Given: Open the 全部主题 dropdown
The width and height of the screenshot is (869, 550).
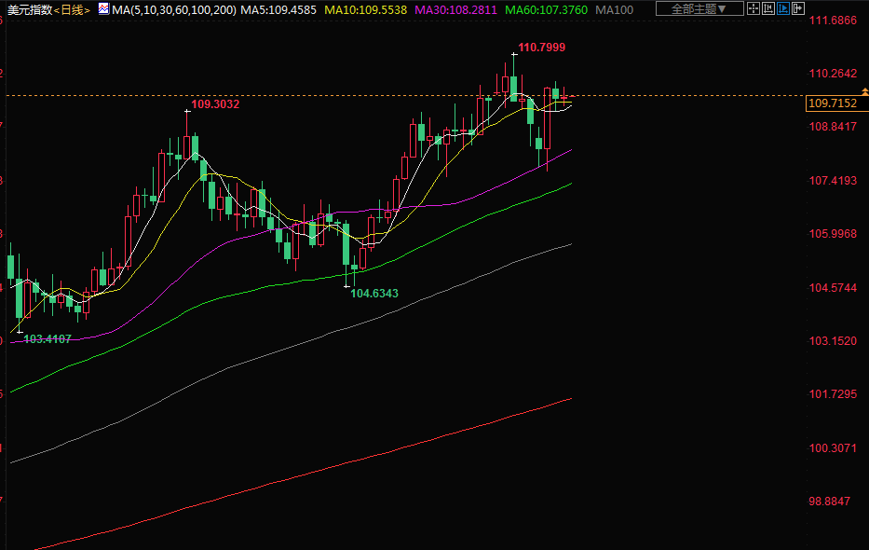Looking at the screenshot, I should pyautogui.click(x=699, y=9).
